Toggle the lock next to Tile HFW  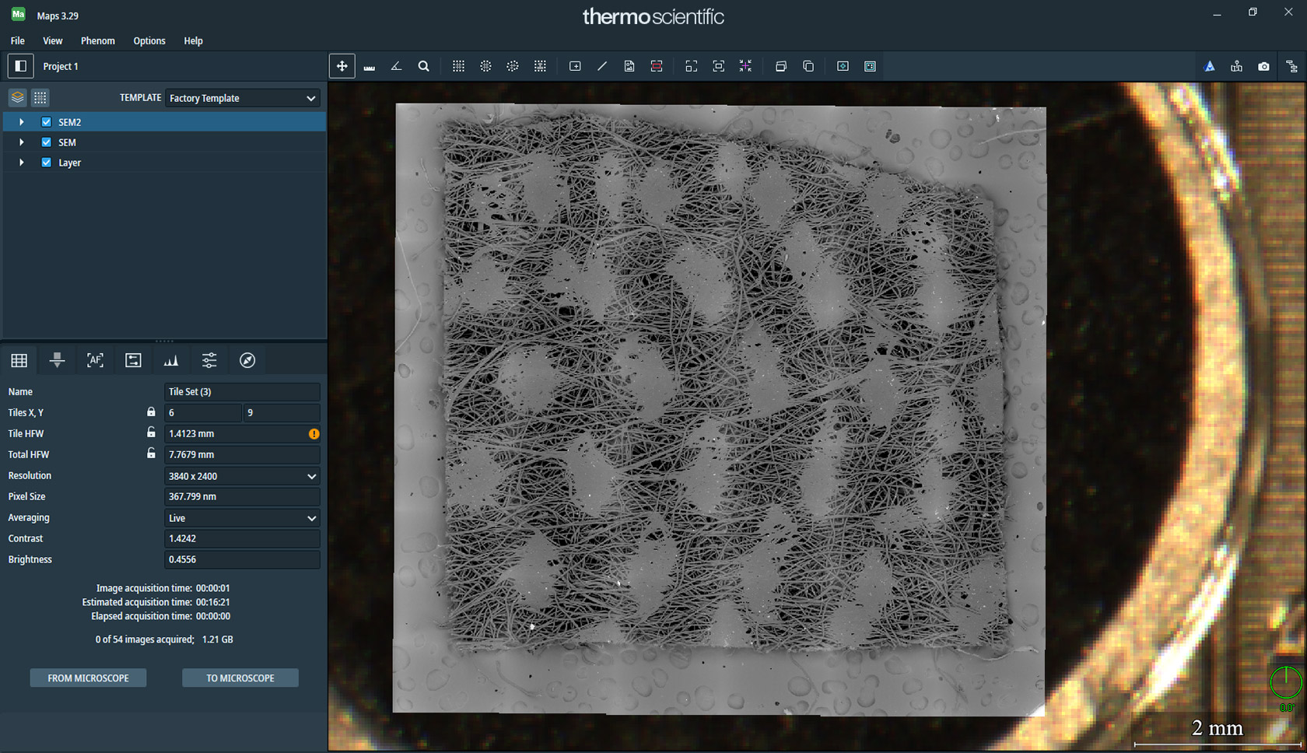pyautogui.click(x=151, y=433)
